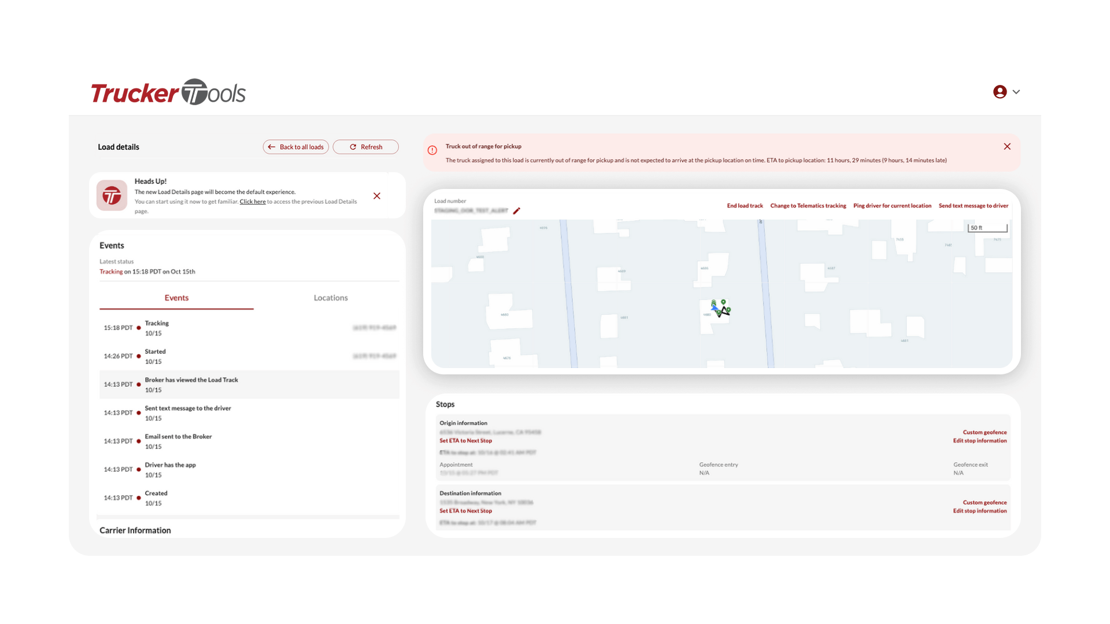1110x624 pixels.
Task: Dismiss the Heads Up notice
Action: [x=377, y=196]
